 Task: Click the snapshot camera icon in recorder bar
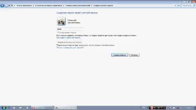click(x=159, y=108)
